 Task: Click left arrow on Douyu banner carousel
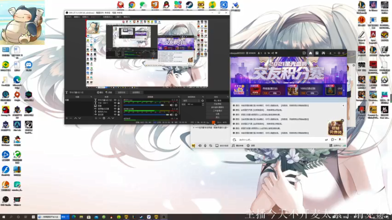(x=247, y=90)
